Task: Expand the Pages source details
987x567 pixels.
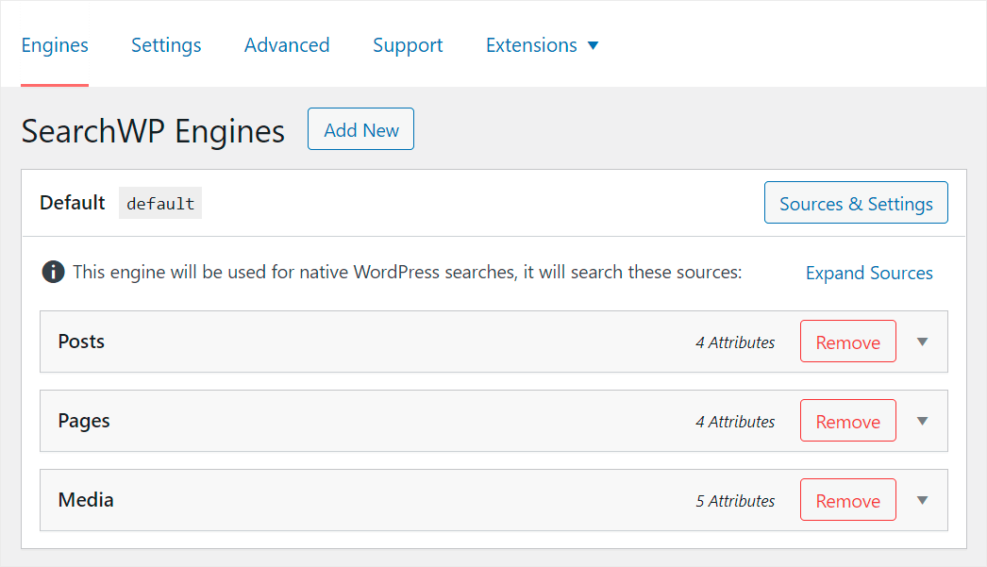Action: (922, 421)
